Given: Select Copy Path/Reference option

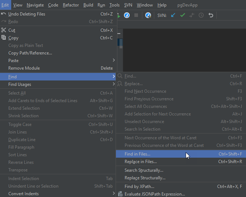Looking at the screenshot, I should 30,53.
